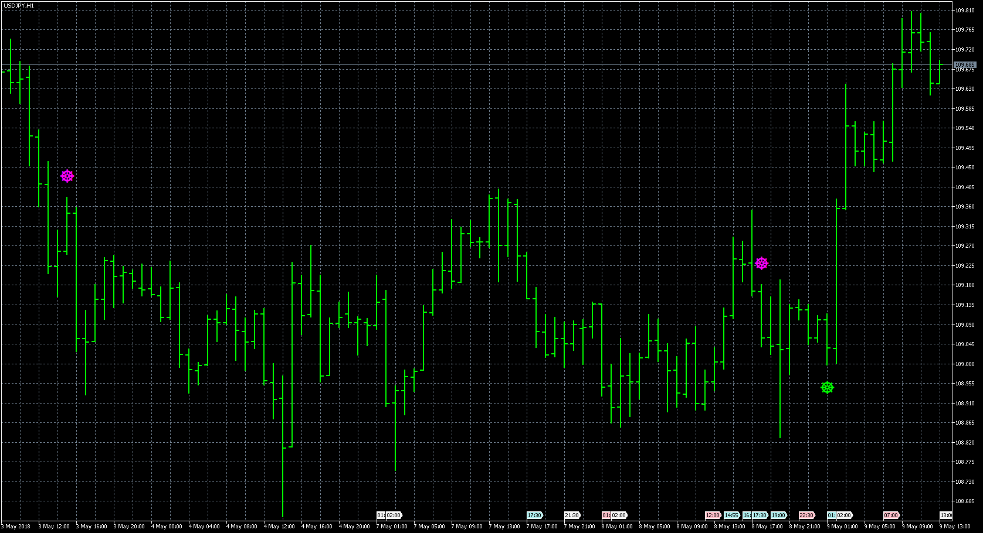
Task: Click the 109.720 price scale label
Action: pos(965,49)
